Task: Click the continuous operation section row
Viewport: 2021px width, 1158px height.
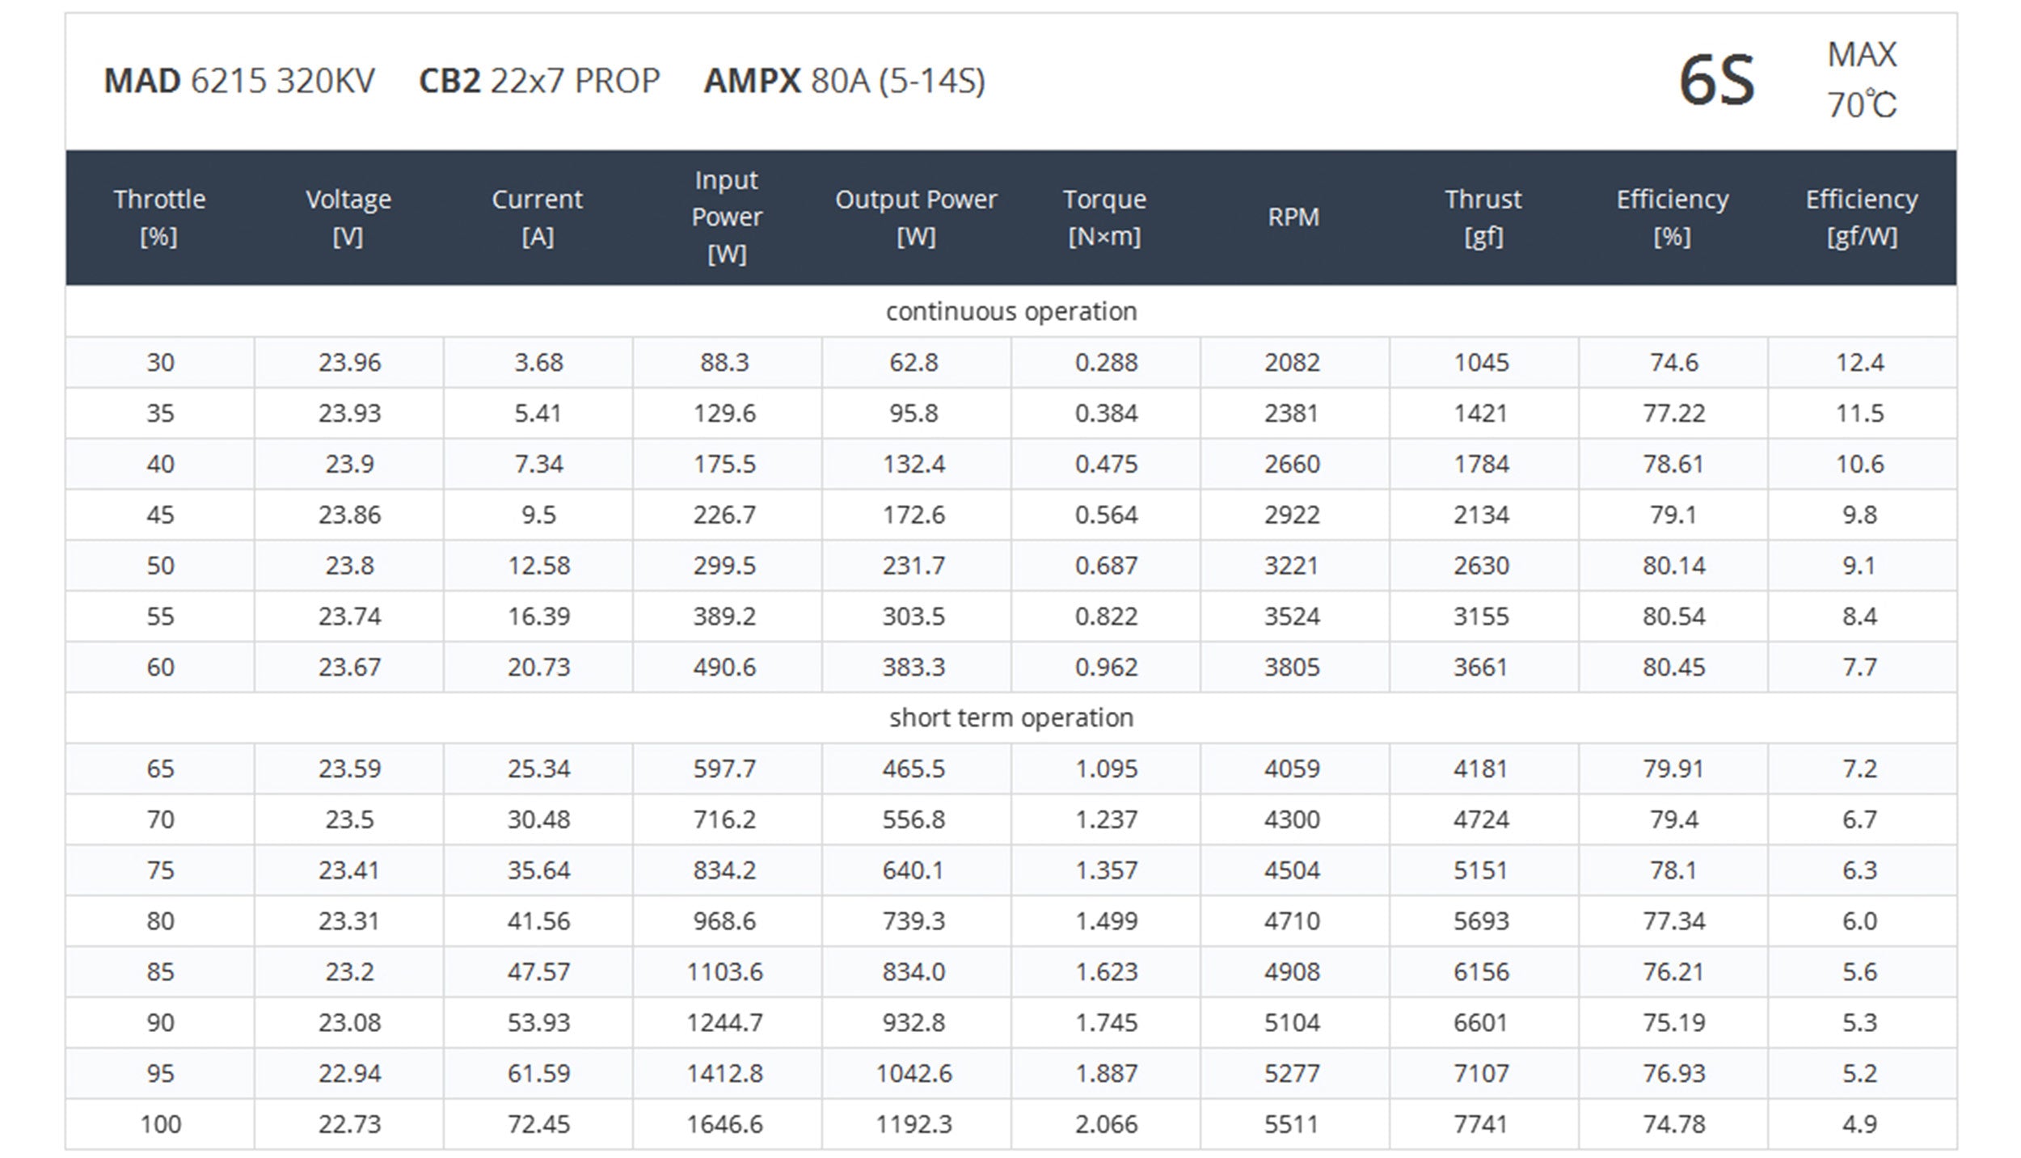Action: 1010,311
